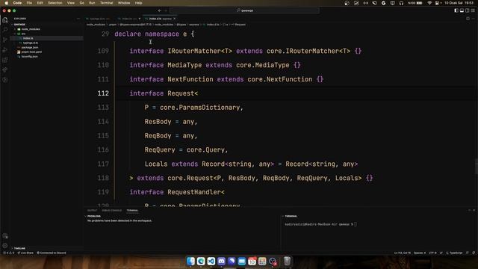The image size is (478, 269).
Task: Toggle the Primary Side Bar
Action: [x=456, y=10]
